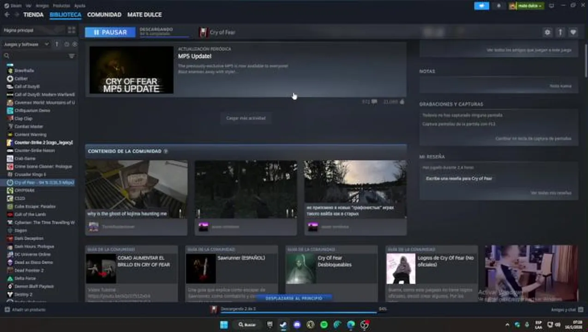Open Spotify from the taskbar
588x332 pixels.
(324, 325)
